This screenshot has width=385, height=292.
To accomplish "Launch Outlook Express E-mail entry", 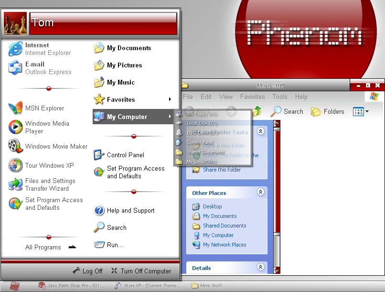I will click(40, 68).
